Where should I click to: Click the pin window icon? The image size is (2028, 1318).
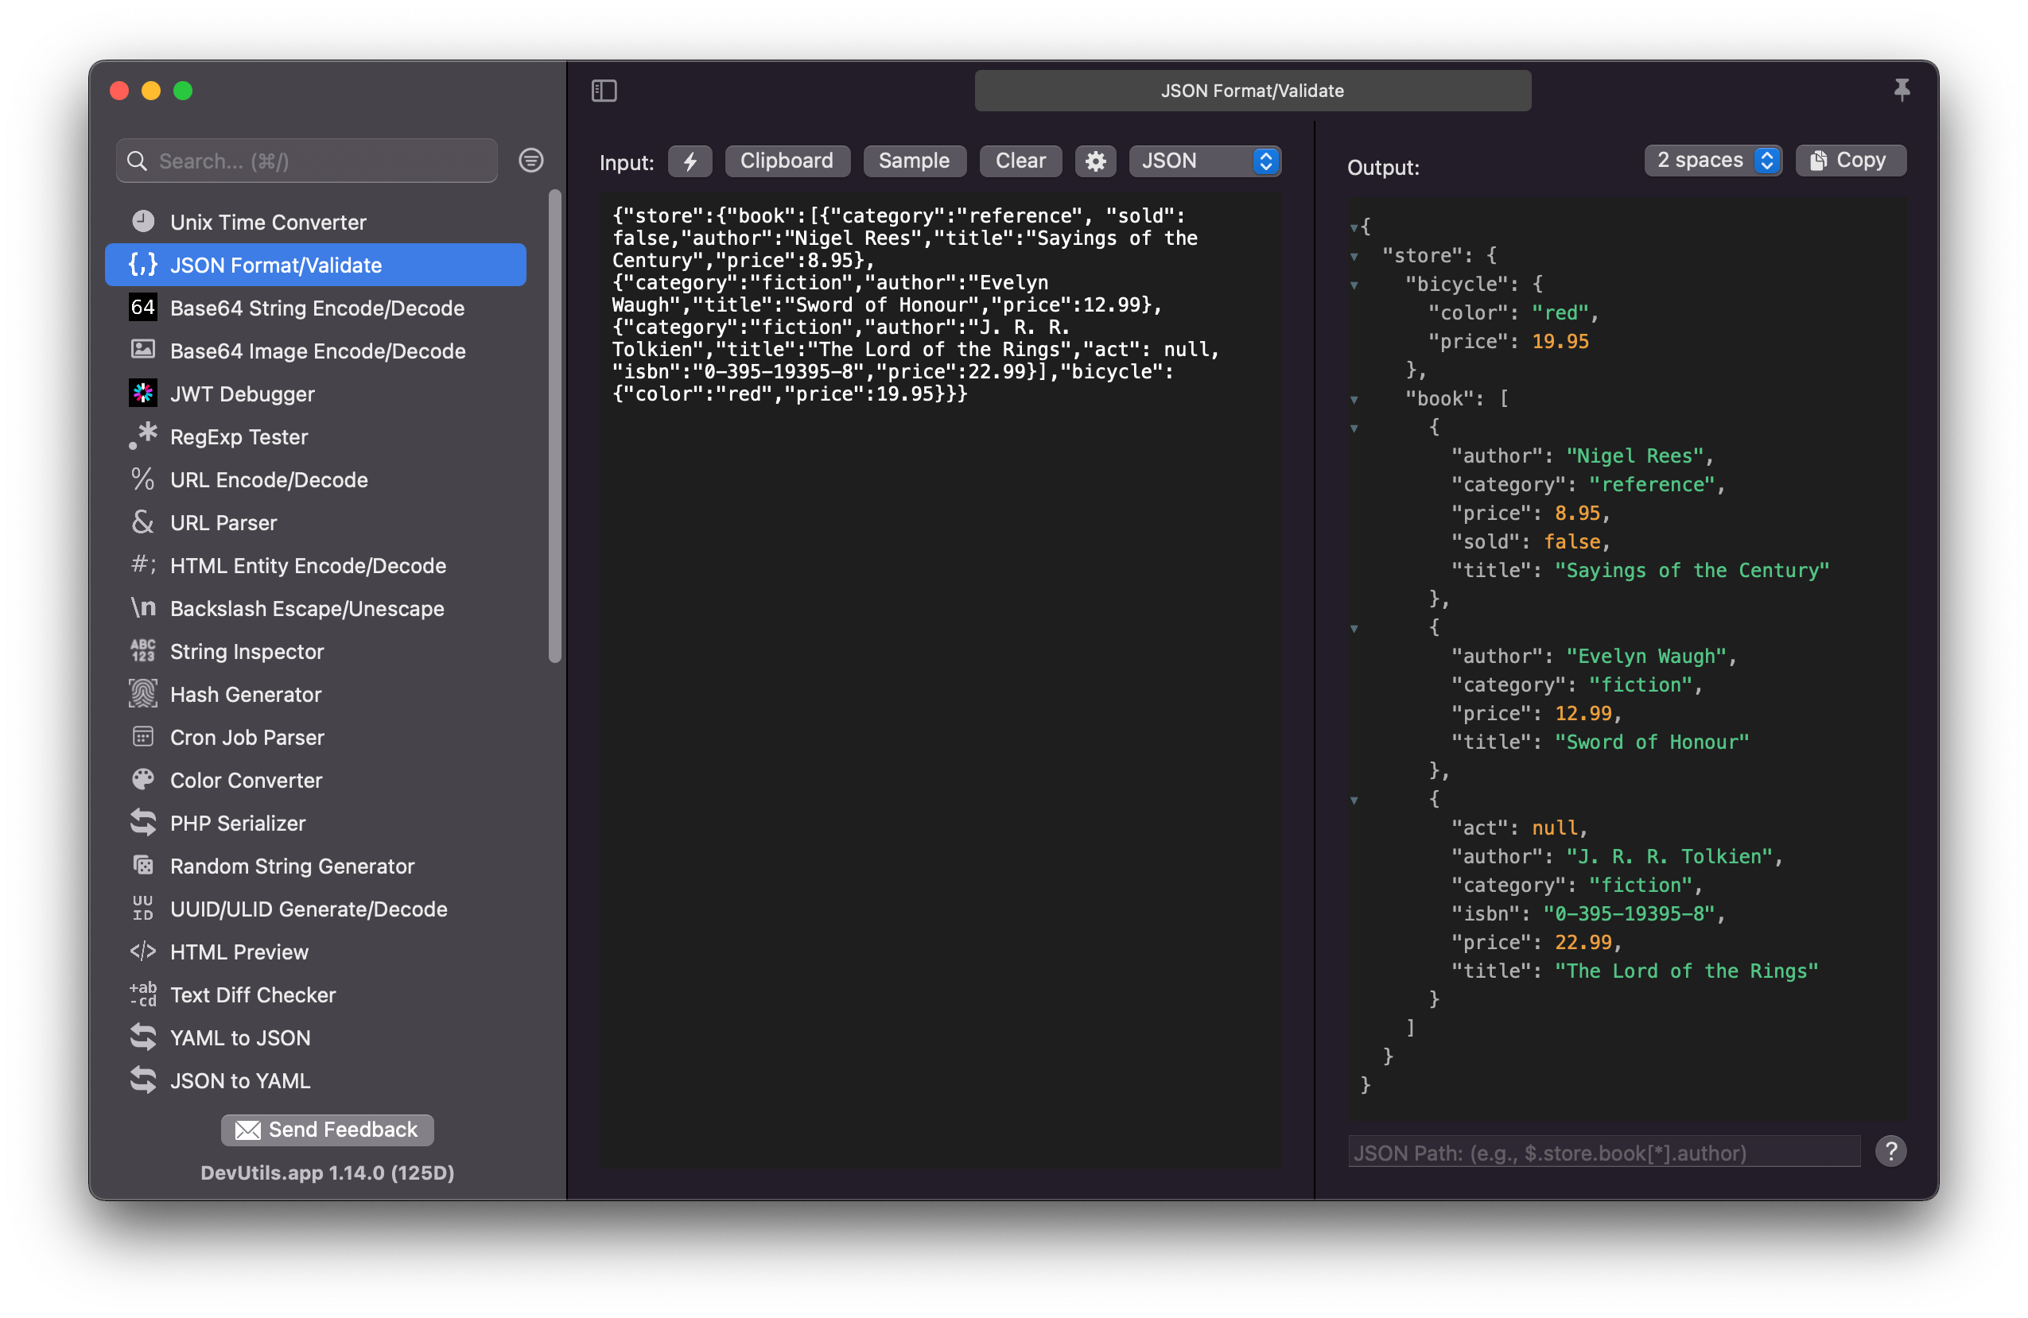[x=1901, y=90]
